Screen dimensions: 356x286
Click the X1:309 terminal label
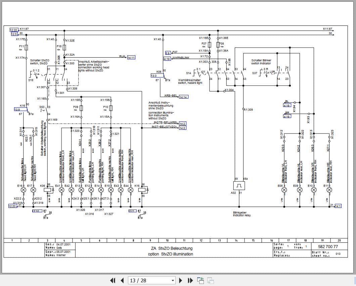248,110
